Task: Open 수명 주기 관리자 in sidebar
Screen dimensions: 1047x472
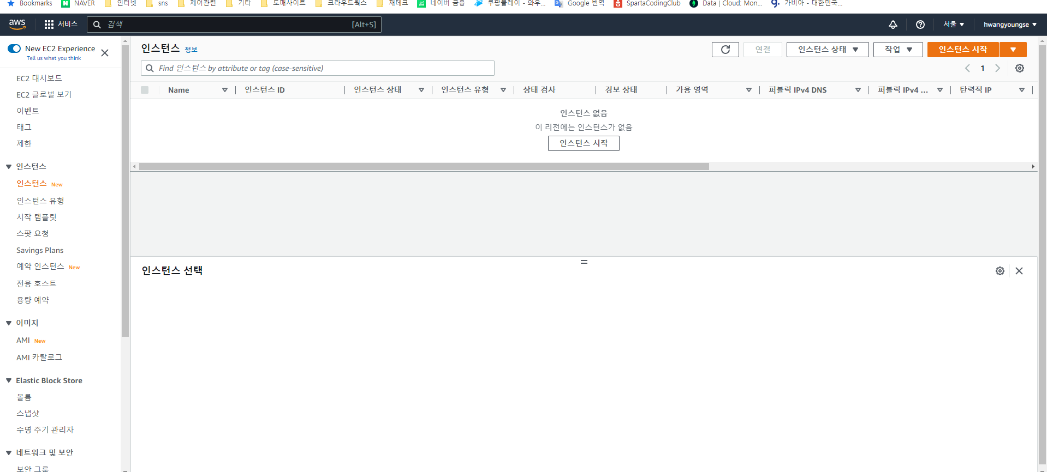Action: pyautogui.click(x=45, y=430)
